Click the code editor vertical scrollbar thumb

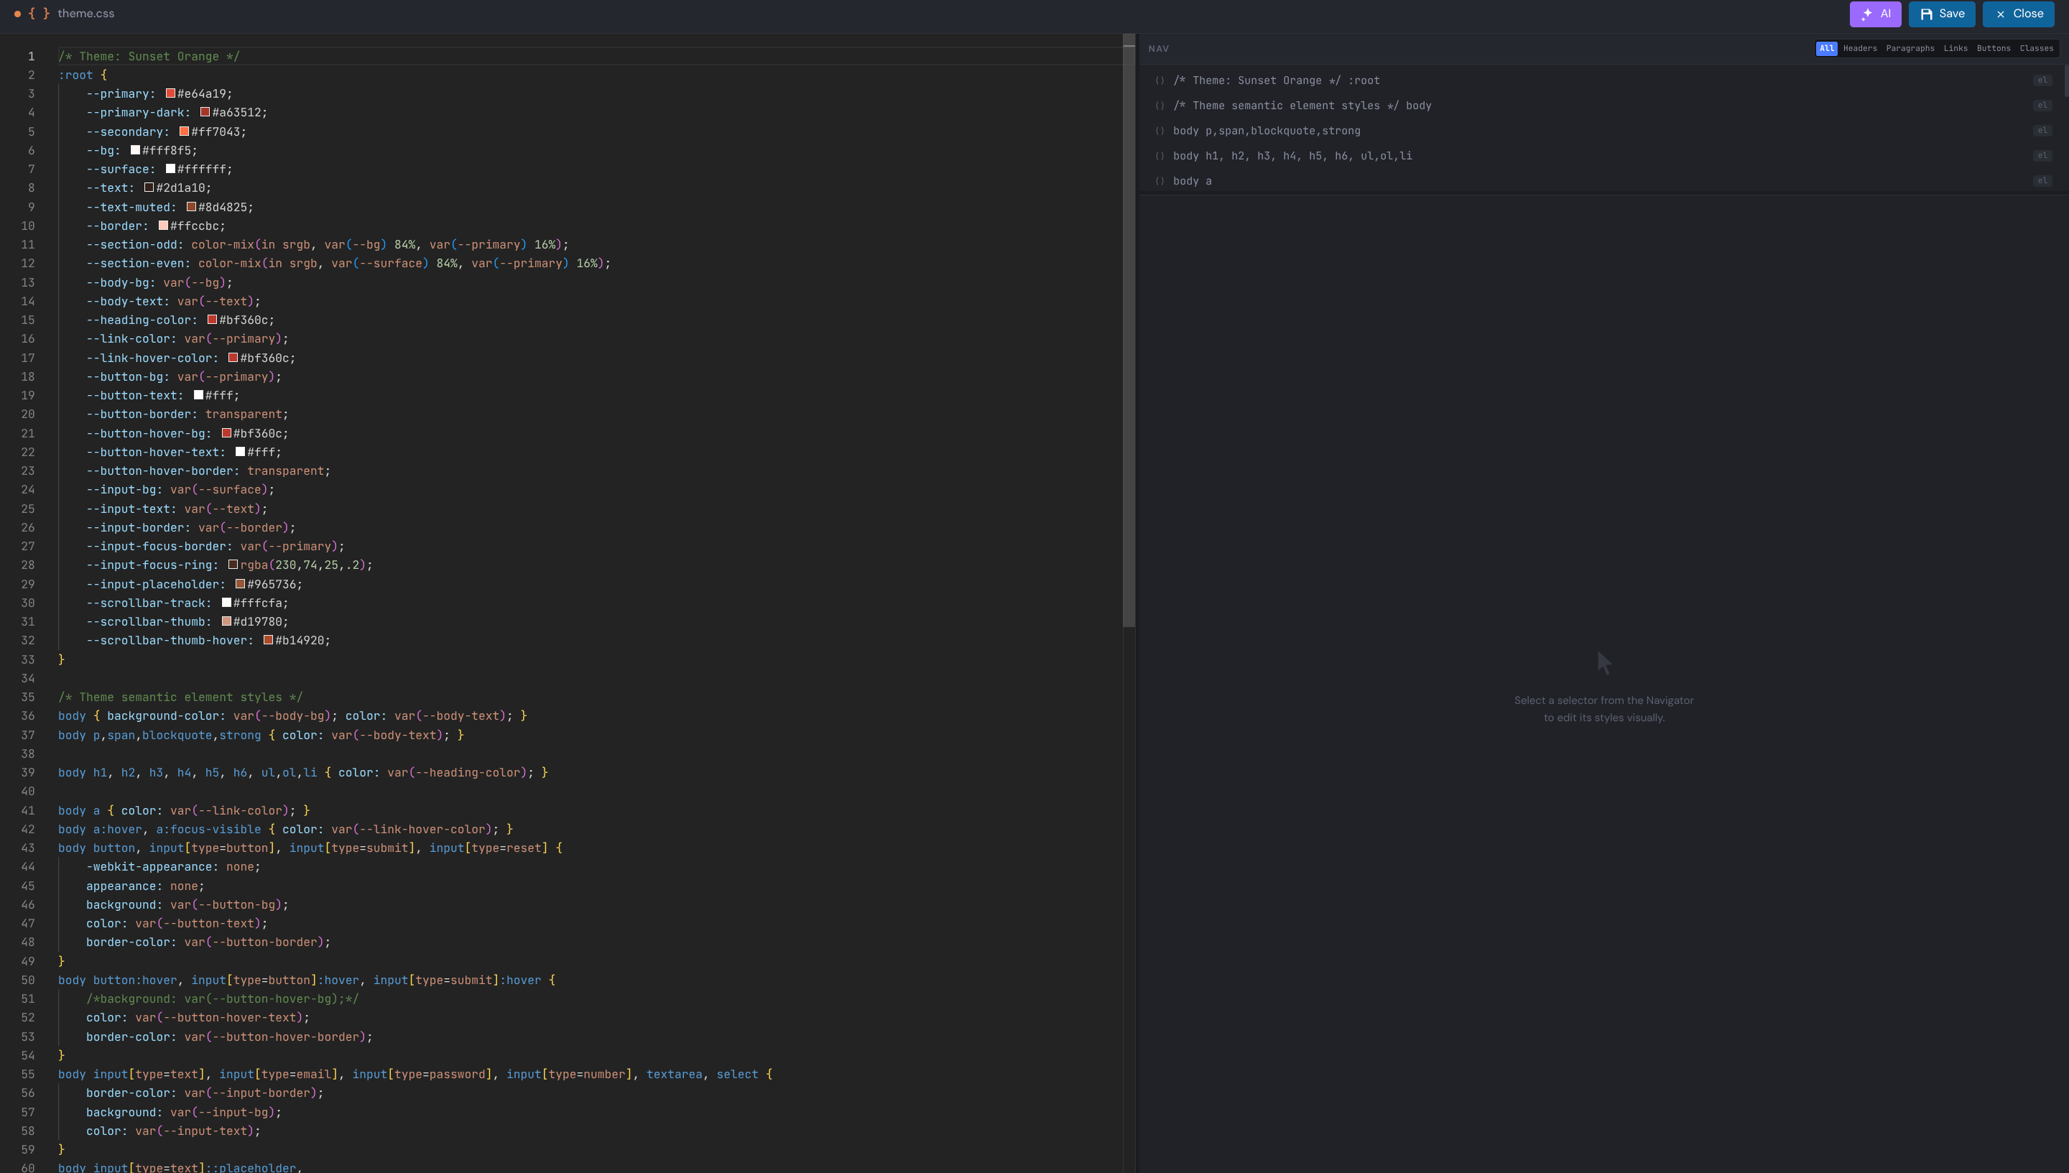tap(1129, 330)
